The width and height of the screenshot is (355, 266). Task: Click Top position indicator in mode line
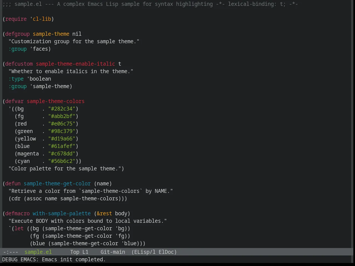tap(75, 252)
